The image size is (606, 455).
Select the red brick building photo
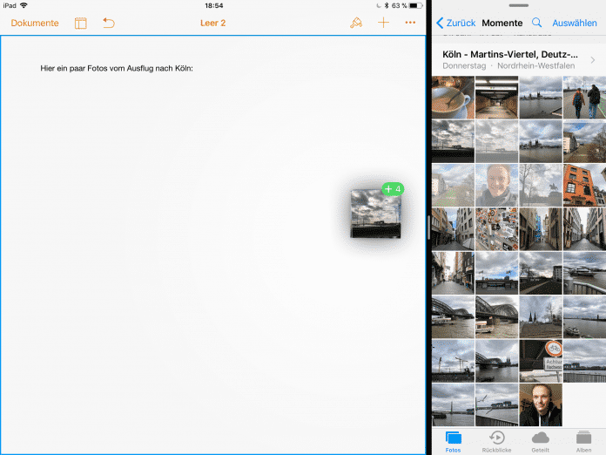pos(583,185)
